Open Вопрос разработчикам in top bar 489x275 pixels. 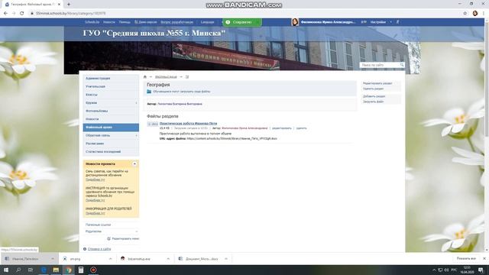tap(176, 22)
